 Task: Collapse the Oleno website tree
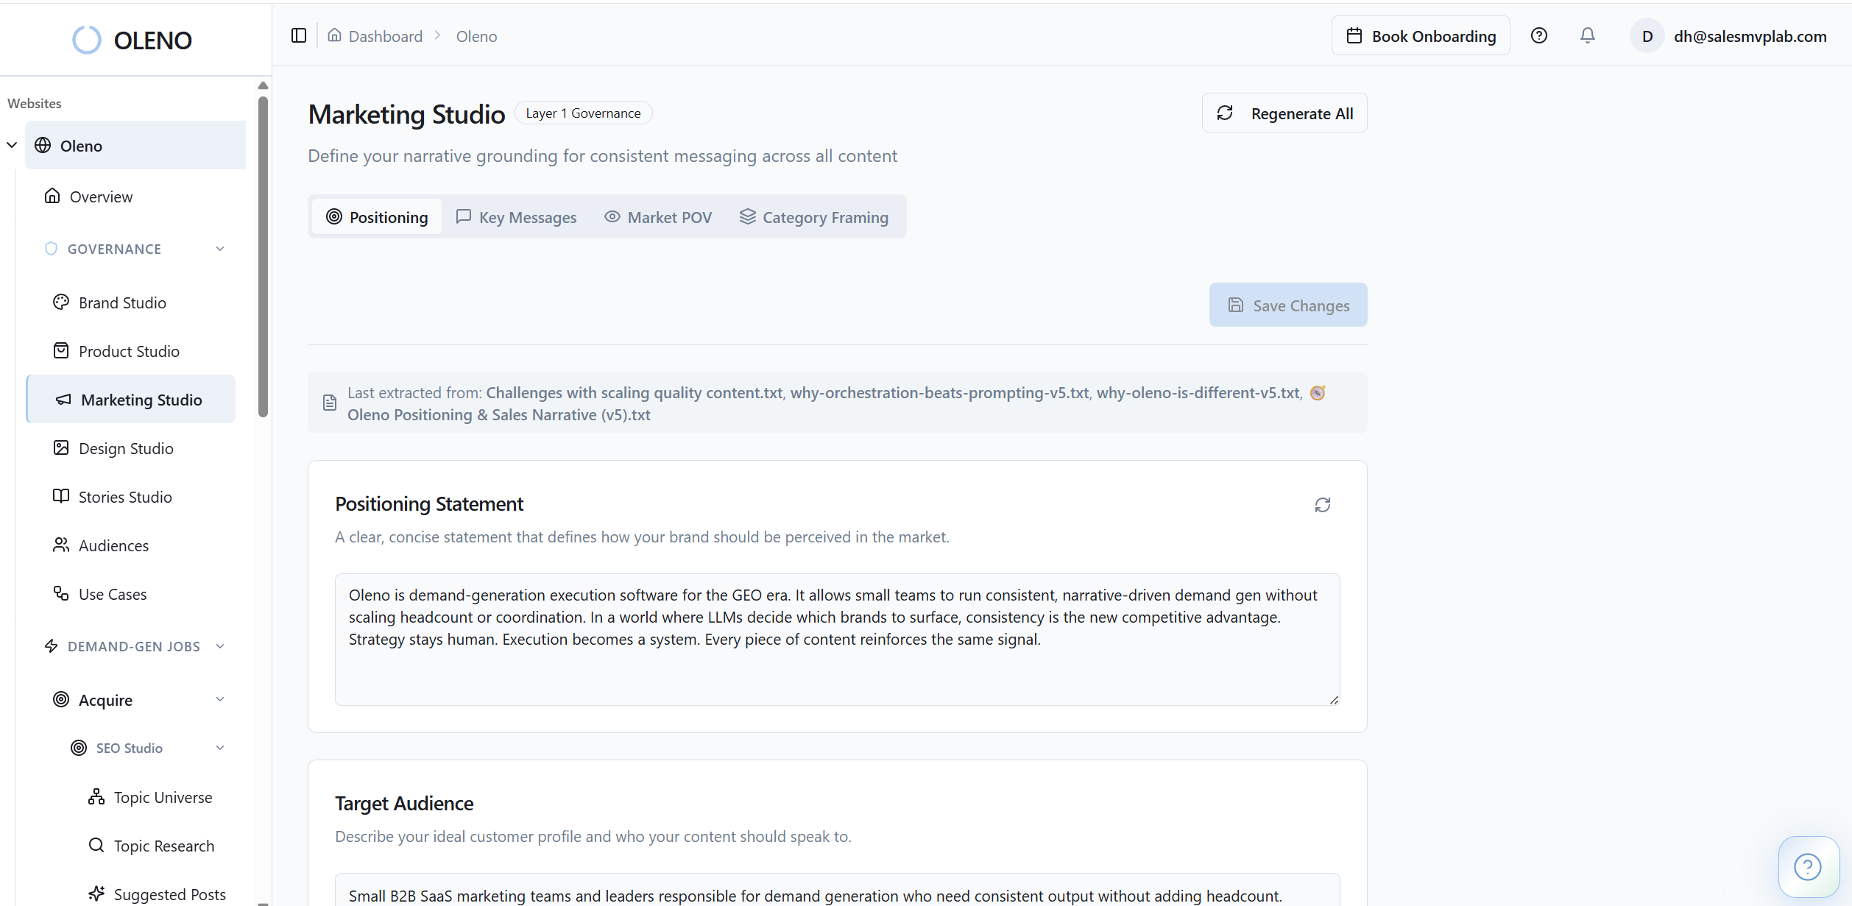click(x=12, y=146)
